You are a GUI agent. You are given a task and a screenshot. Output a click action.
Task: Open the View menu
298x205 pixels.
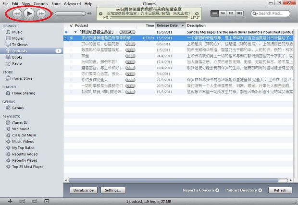(x=26, y=4)
